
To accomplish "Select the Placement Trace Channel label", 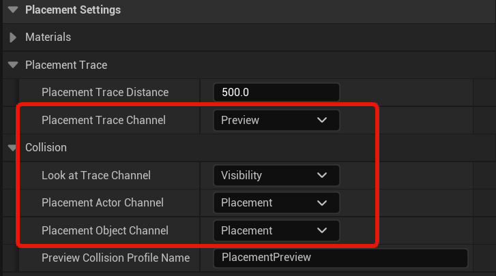I will (x=104, y=120).
